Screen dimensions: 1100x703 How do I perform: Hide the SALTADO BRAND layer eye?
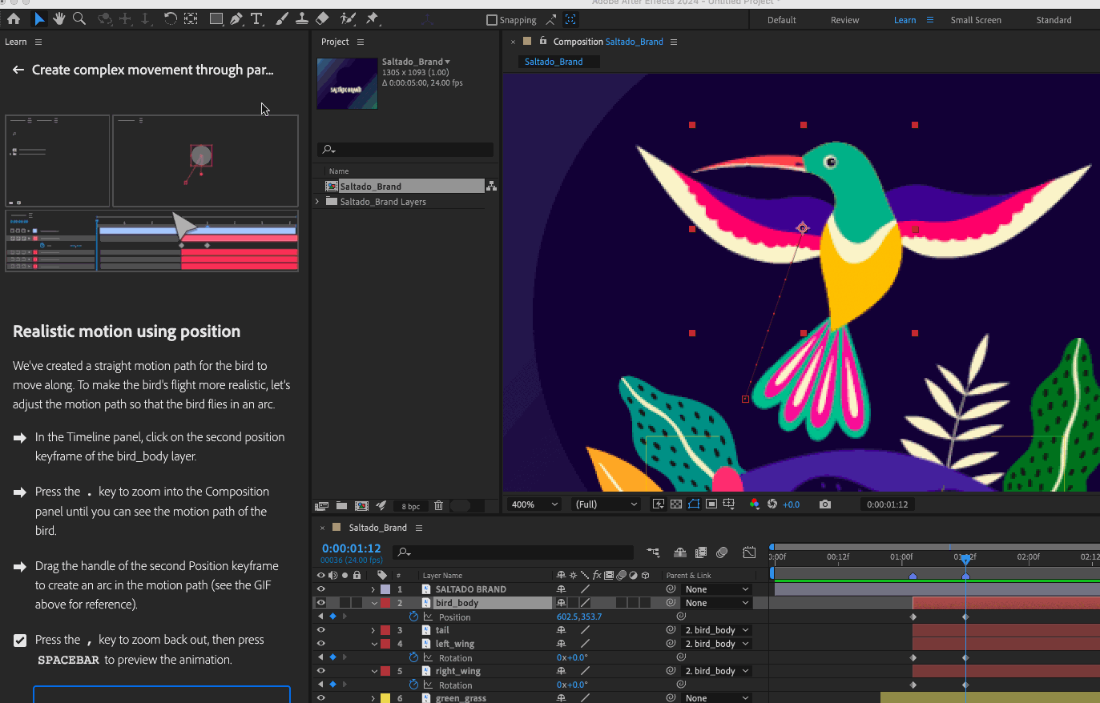coord(321,589)
